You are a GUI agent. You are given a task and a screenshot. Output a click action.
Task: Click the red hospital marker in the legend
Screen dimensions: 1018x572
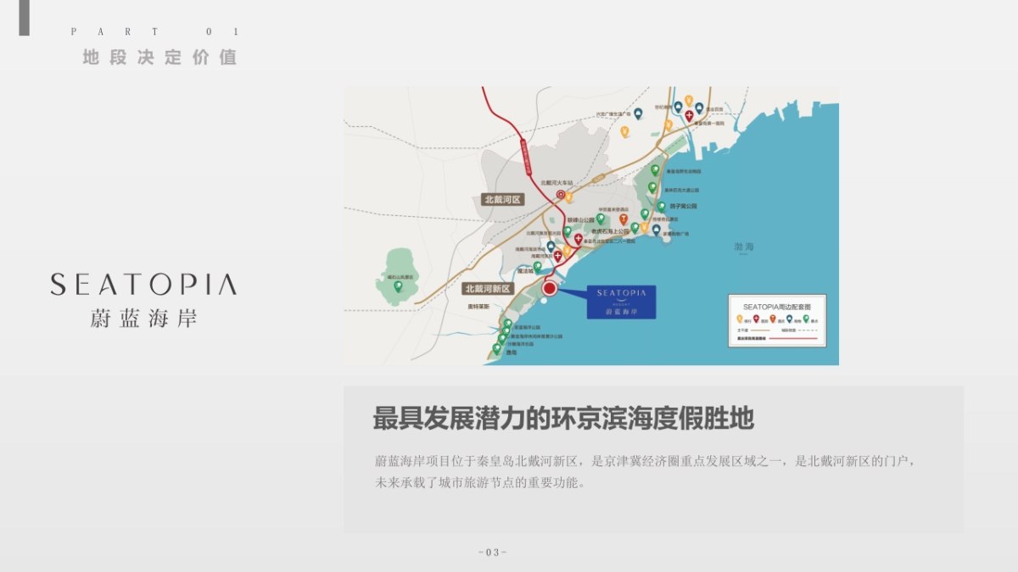click(x=757, y=319)
